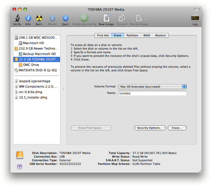Click the Erase button
Viewport: 212px width, 187px height.
(x=177, y=128)
